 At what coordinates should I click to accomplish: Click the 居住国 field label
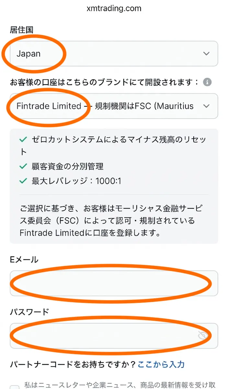(x=22, y=30)
